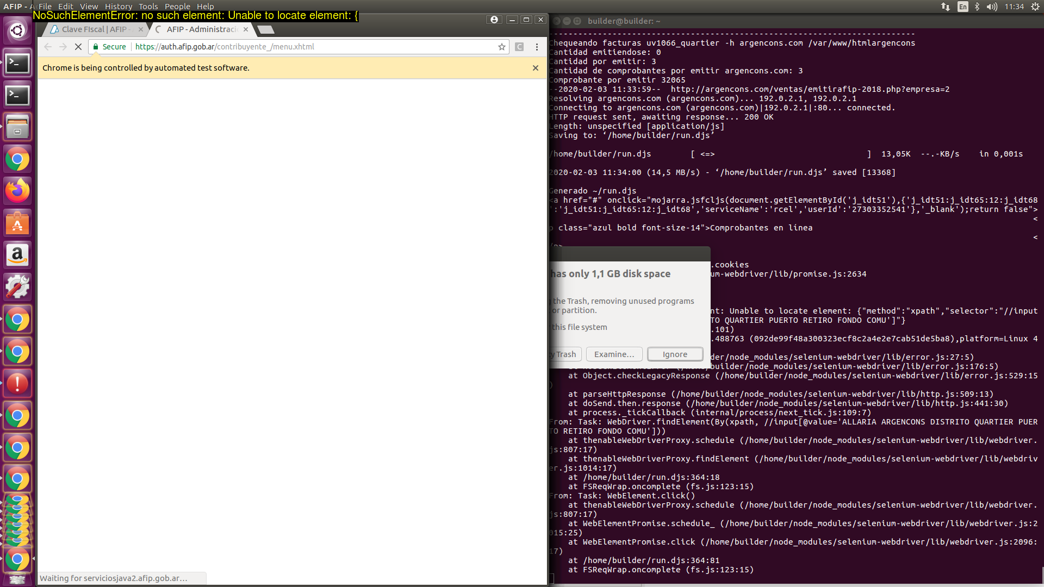Screen dimensions: 1044x587
Task: Bookmark this page with the star icon
Action: (x=501, y=47)
